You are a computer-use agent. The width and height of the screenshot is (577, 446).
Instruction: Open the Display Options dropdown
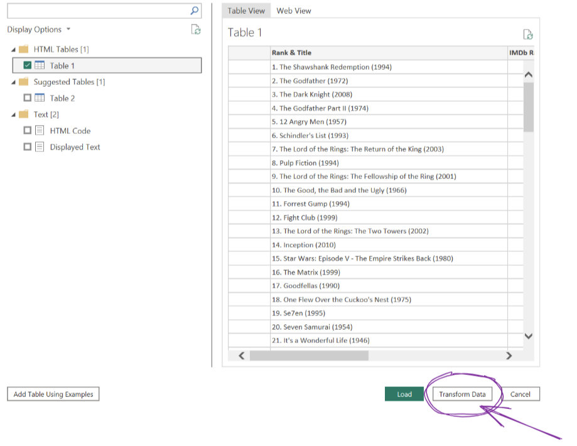tap(39, 30)
